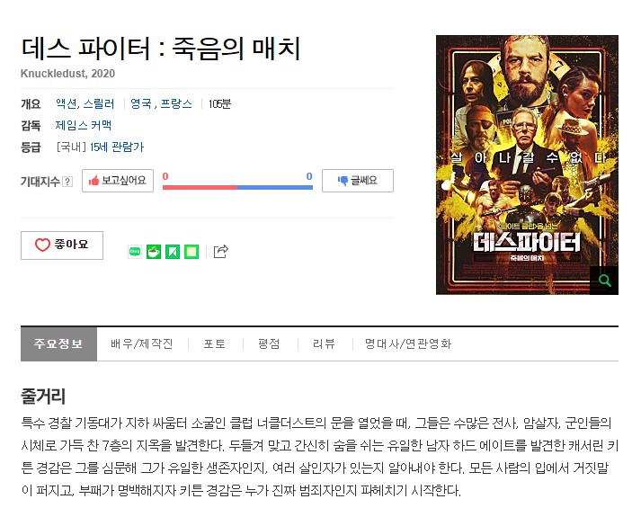Viewport: 632px width, 517px height.
Task: Vote 보고싶어요 with the thumbs up
Action: (x=118, y=181)
